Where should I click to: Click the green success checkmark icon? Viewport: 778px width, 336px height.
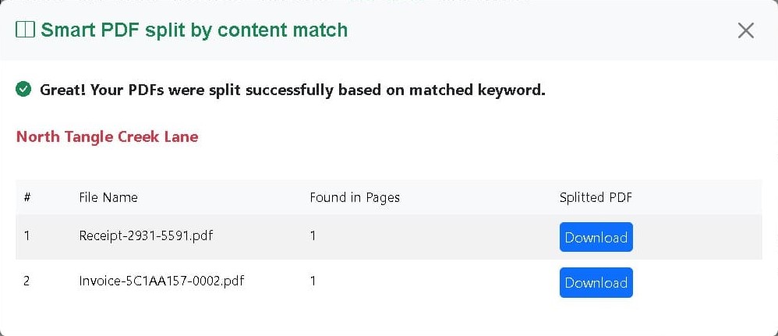(x=23, y=90)
